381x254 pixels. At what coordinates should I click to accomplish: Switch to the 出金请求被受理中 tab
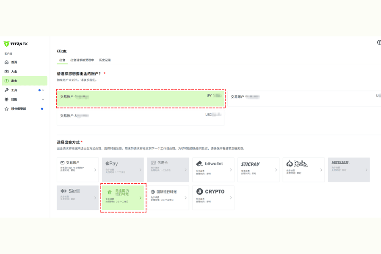coord(82,60)
